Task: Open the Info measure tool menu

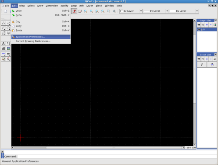Action: 8,54
